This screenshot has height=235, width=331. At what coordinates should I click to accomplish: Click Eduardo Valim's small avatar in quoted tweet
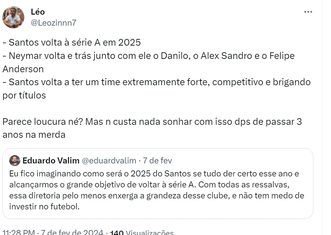(x=15, y=161)
